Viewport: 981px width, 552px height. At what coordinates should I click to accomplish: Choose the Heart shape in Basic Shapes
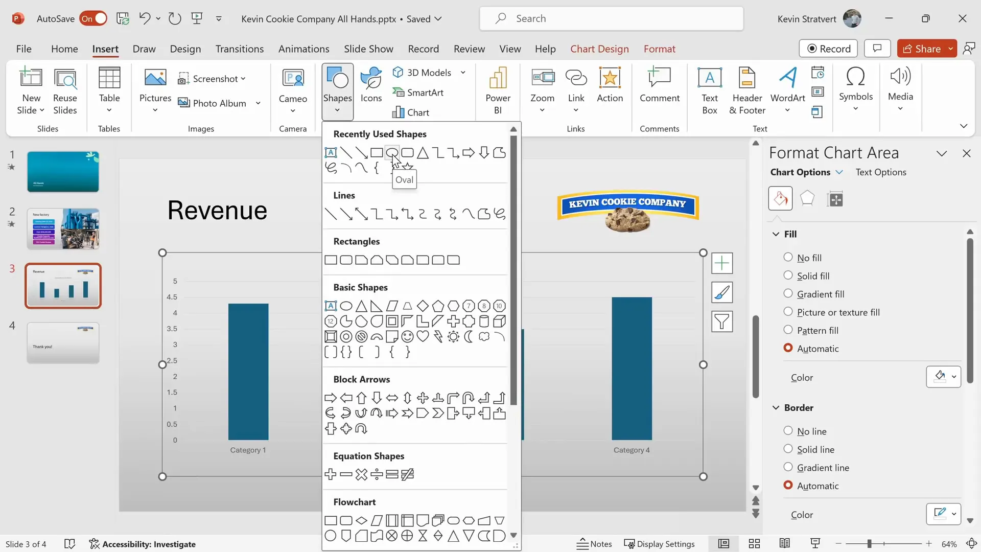coord(423,336)
